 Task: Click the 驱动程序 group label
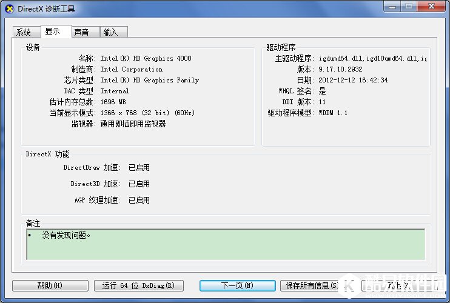(x=281, y=47)
